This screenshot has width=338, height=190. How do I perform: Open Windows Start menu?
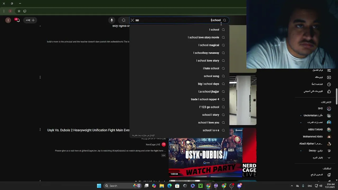click(99, 186)
